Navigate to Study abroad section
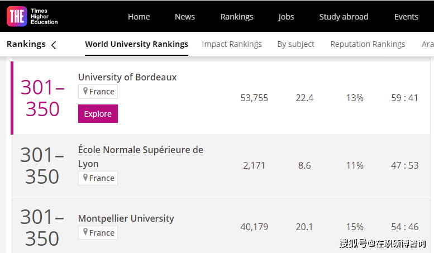Image resolution: width=434 pixels, height=253 pixels. (x=344, y=17)
